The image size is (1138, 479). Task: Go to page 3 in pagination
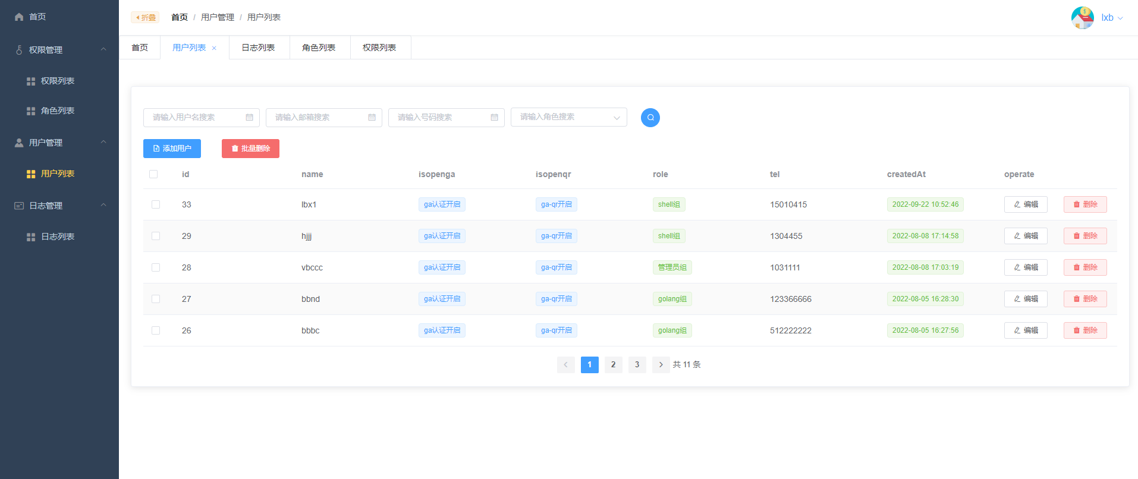[x=637, y=365]
